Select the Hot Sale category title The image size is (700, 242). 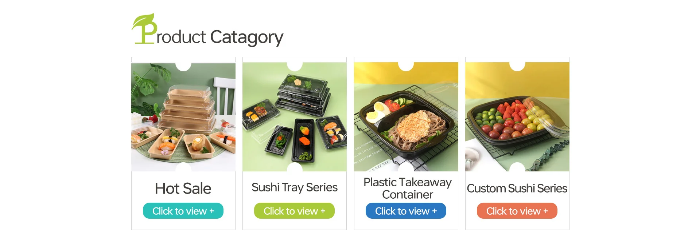click(183, 189)
